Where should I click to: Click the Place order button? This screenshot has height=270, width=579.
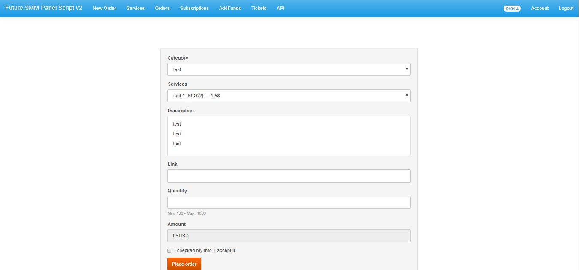[x=184, y=264]
